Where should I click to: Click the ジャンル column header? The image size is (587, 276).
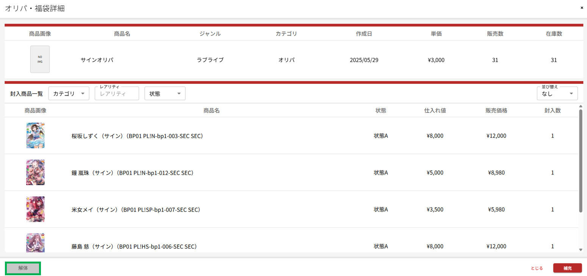click(x=210, y=34)
